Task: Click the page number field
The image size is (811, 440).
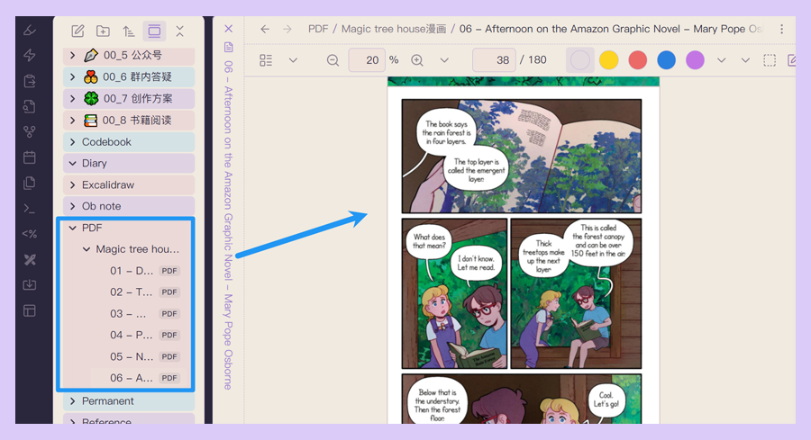Action: tap(493, 60)
